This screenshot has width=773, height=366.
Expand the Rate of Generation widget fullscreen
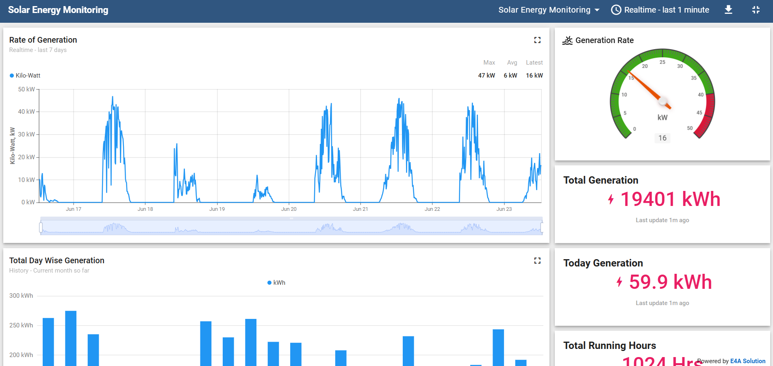pos(537,40)
